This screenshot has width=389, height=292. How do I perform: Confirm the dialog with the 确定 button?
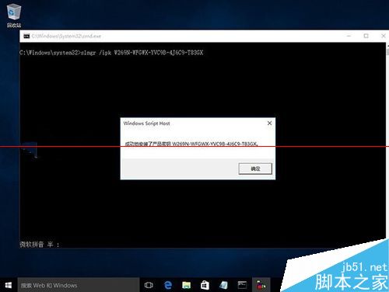tap(255, 169)
